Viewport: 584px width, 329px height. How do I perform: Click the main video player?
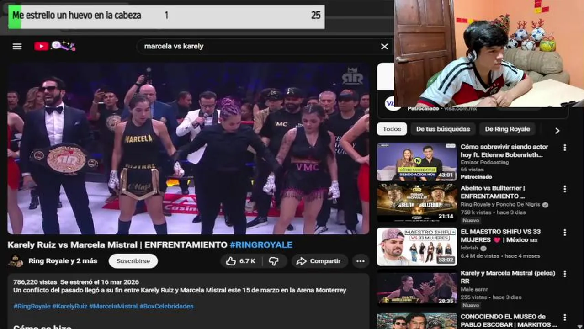tap(188, 149)
